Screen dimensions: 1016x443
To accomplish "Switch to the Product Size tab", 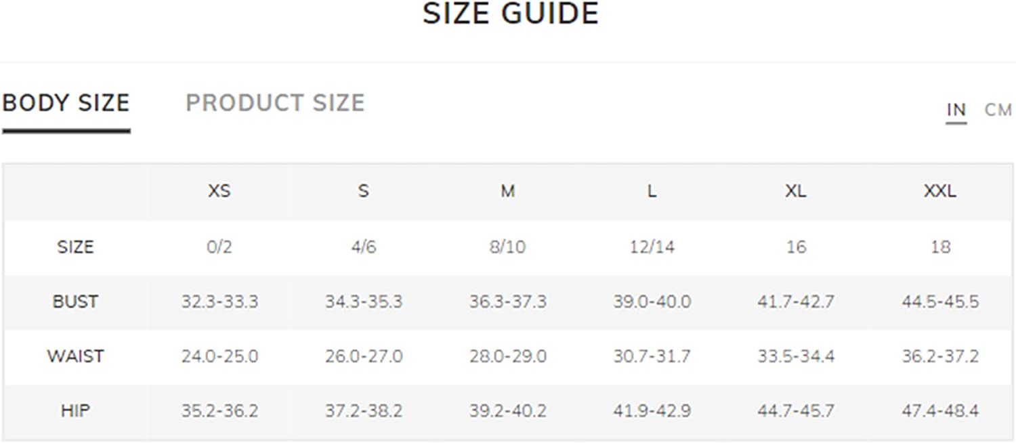I will (275, 103).
